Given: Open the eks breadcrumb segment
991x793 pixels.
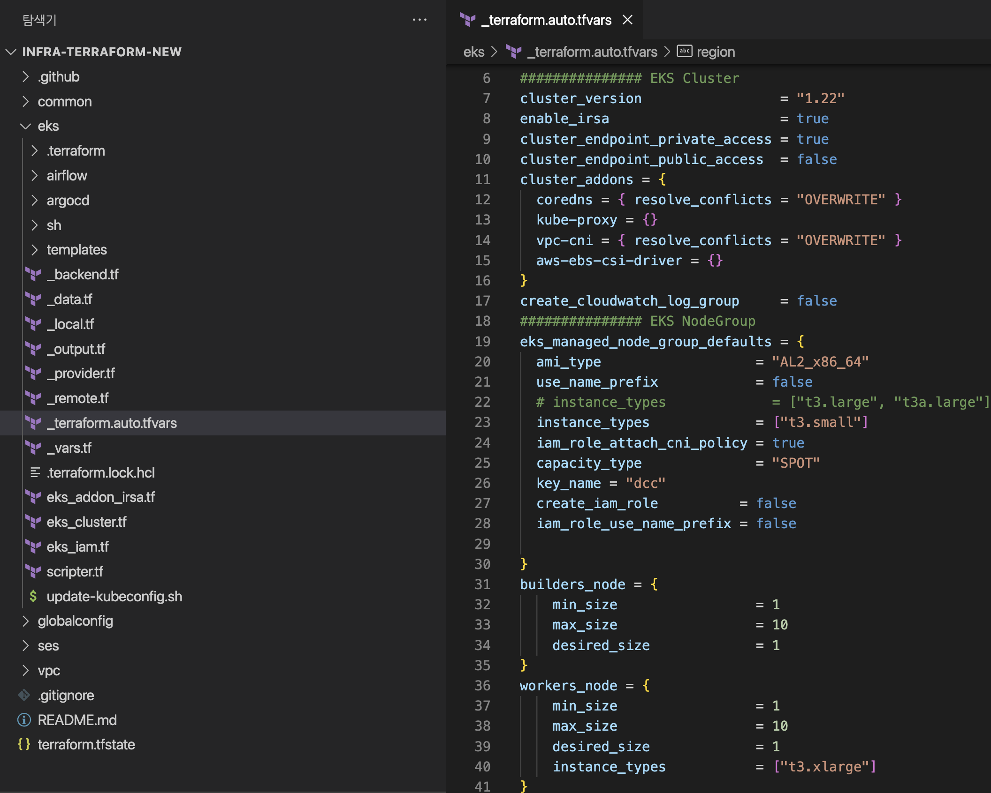Looking at the screenshot, I should pyautogui.click(x=474, y=52).
